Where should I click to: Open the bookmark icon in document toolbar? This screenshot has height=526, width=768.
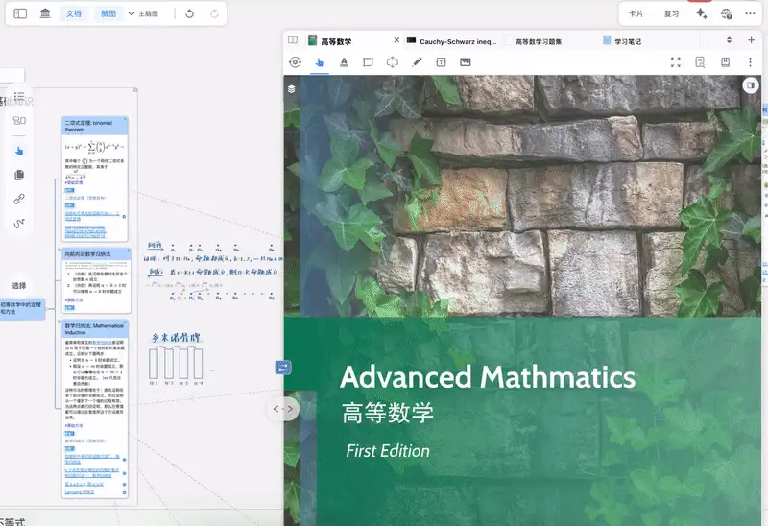click(726, 62)
